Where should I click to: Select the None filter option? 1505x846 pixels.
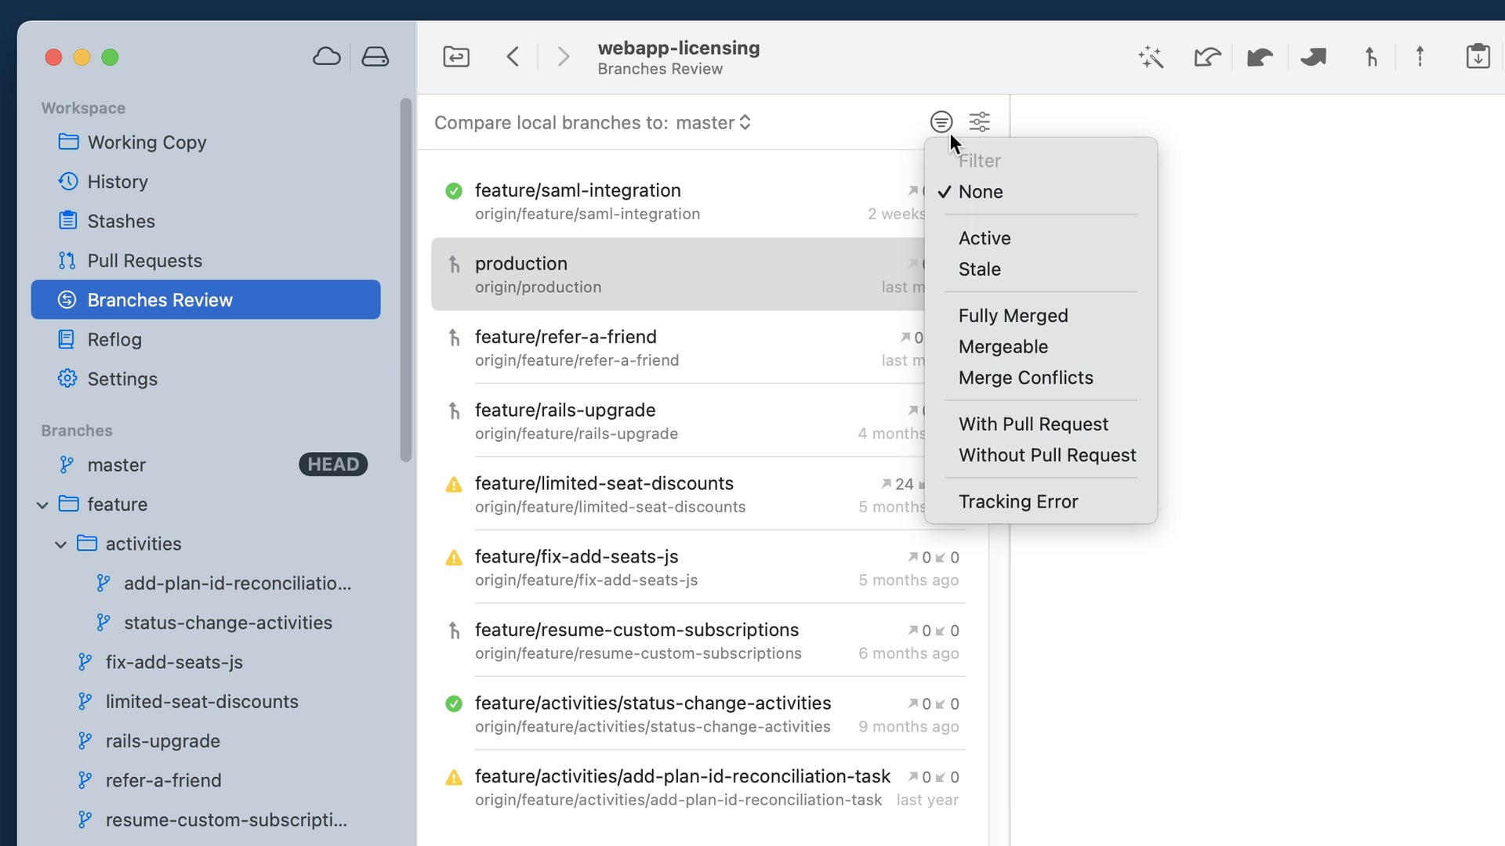click(x=981, y=192)
